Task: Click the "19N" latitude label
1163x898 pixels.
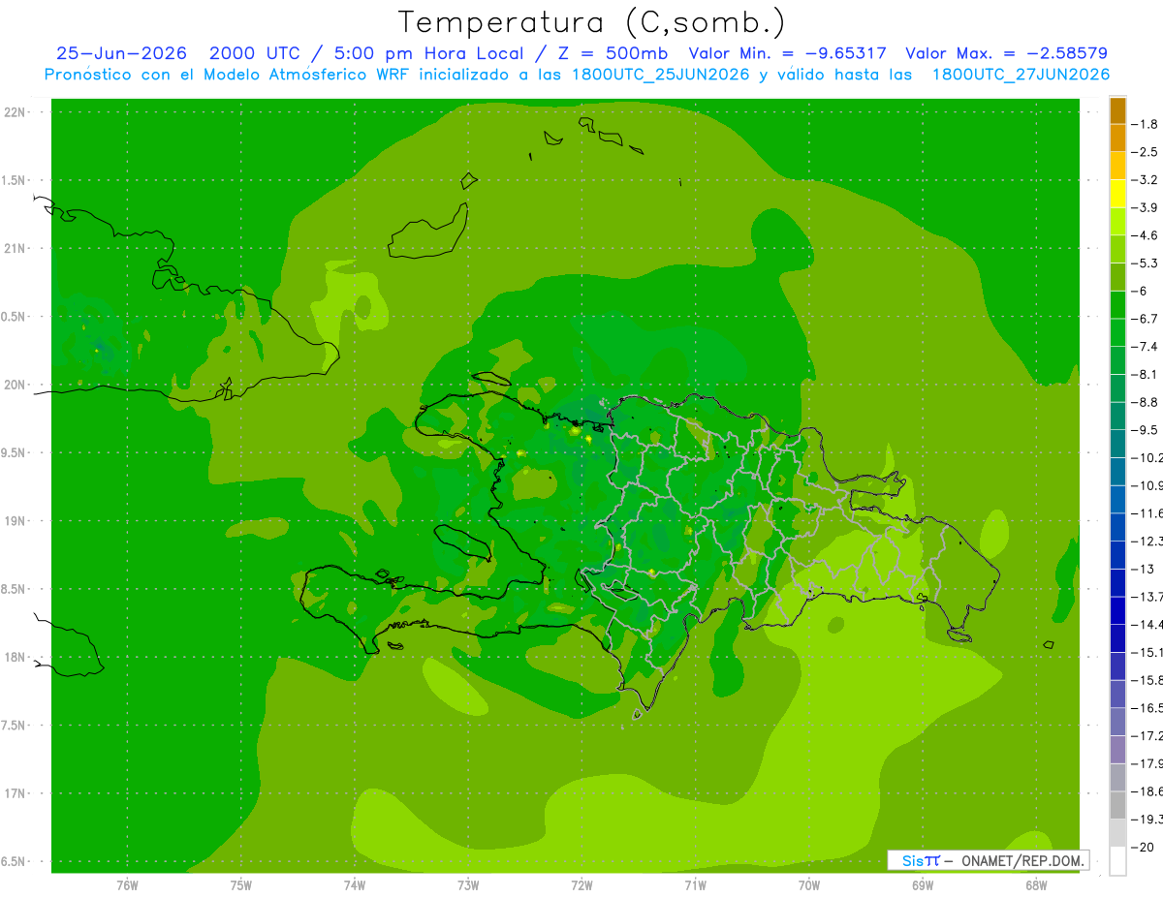Action: [x=14, y=521]
